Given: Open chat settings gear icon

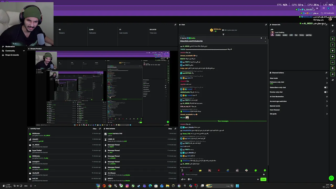Looking at the screenshot, I should [258, 179].
